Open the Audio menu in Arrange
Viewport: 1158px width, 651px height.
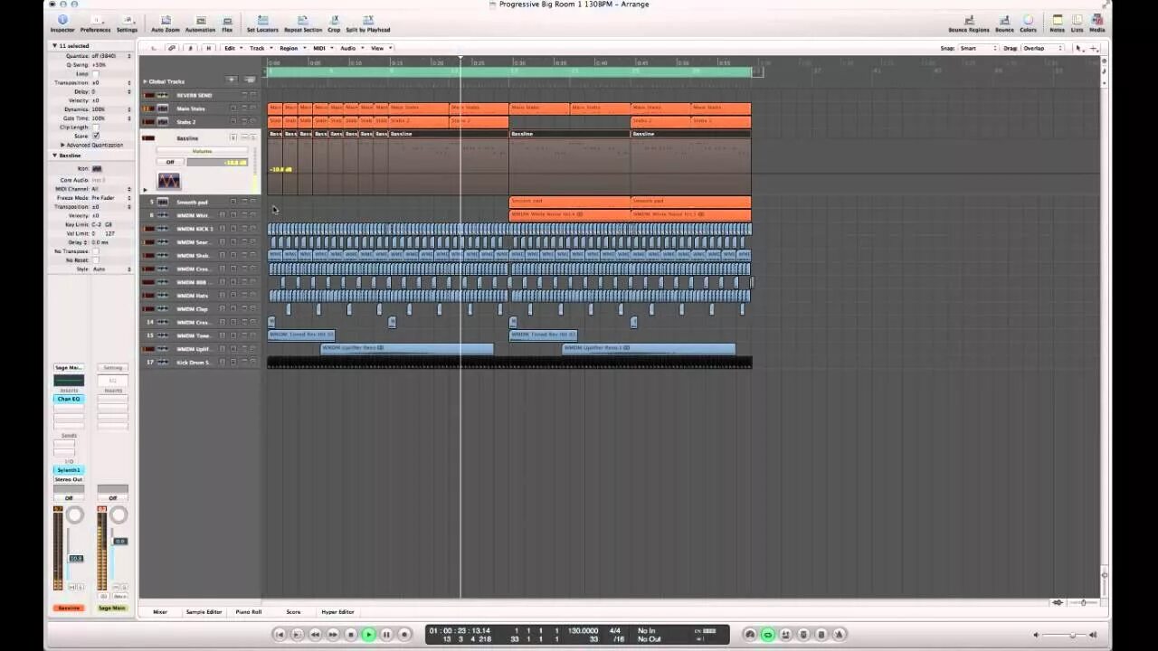[349, 48]
